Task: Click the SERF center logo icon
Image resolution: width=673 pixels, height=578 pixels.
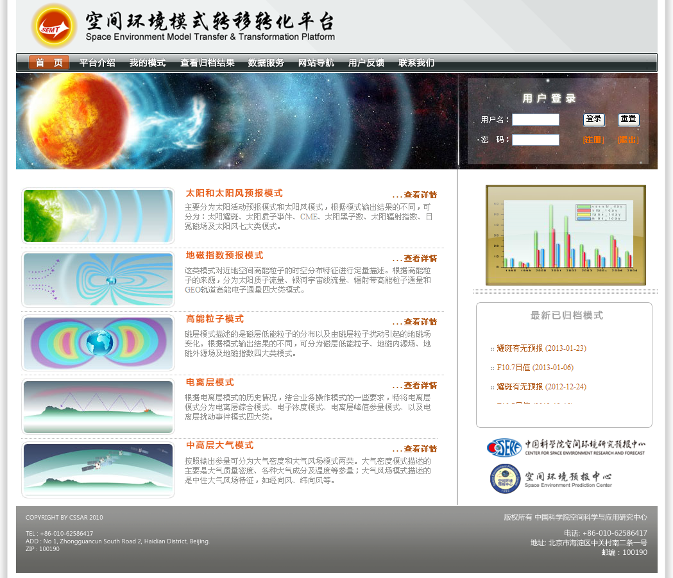Action: point(504,448)
